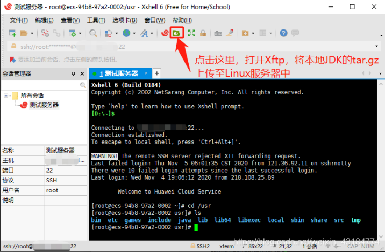Pin the 会话管理器 panel

point(73,73)
